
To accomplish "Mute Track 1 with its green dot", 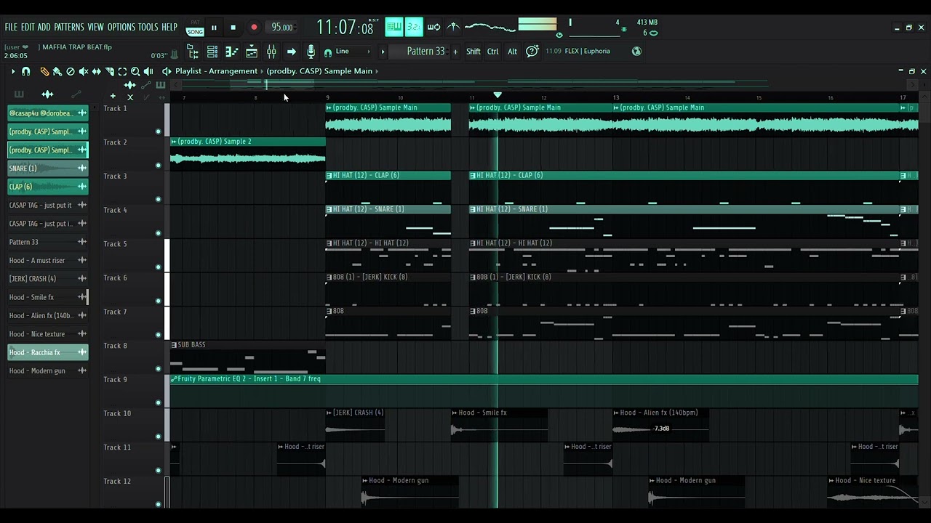I will pos(158,131).
